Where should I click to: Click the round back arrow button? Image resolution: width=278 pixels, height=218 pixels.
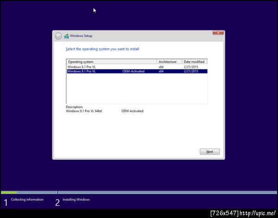click(58, 36)
